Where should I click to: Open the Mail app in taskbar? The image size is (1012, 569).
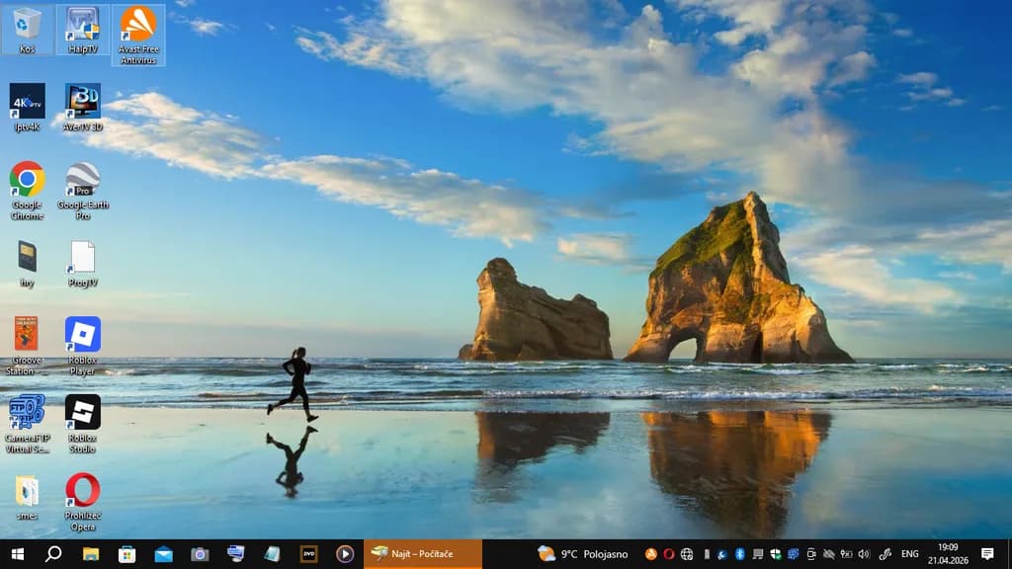tap(163, 554)
